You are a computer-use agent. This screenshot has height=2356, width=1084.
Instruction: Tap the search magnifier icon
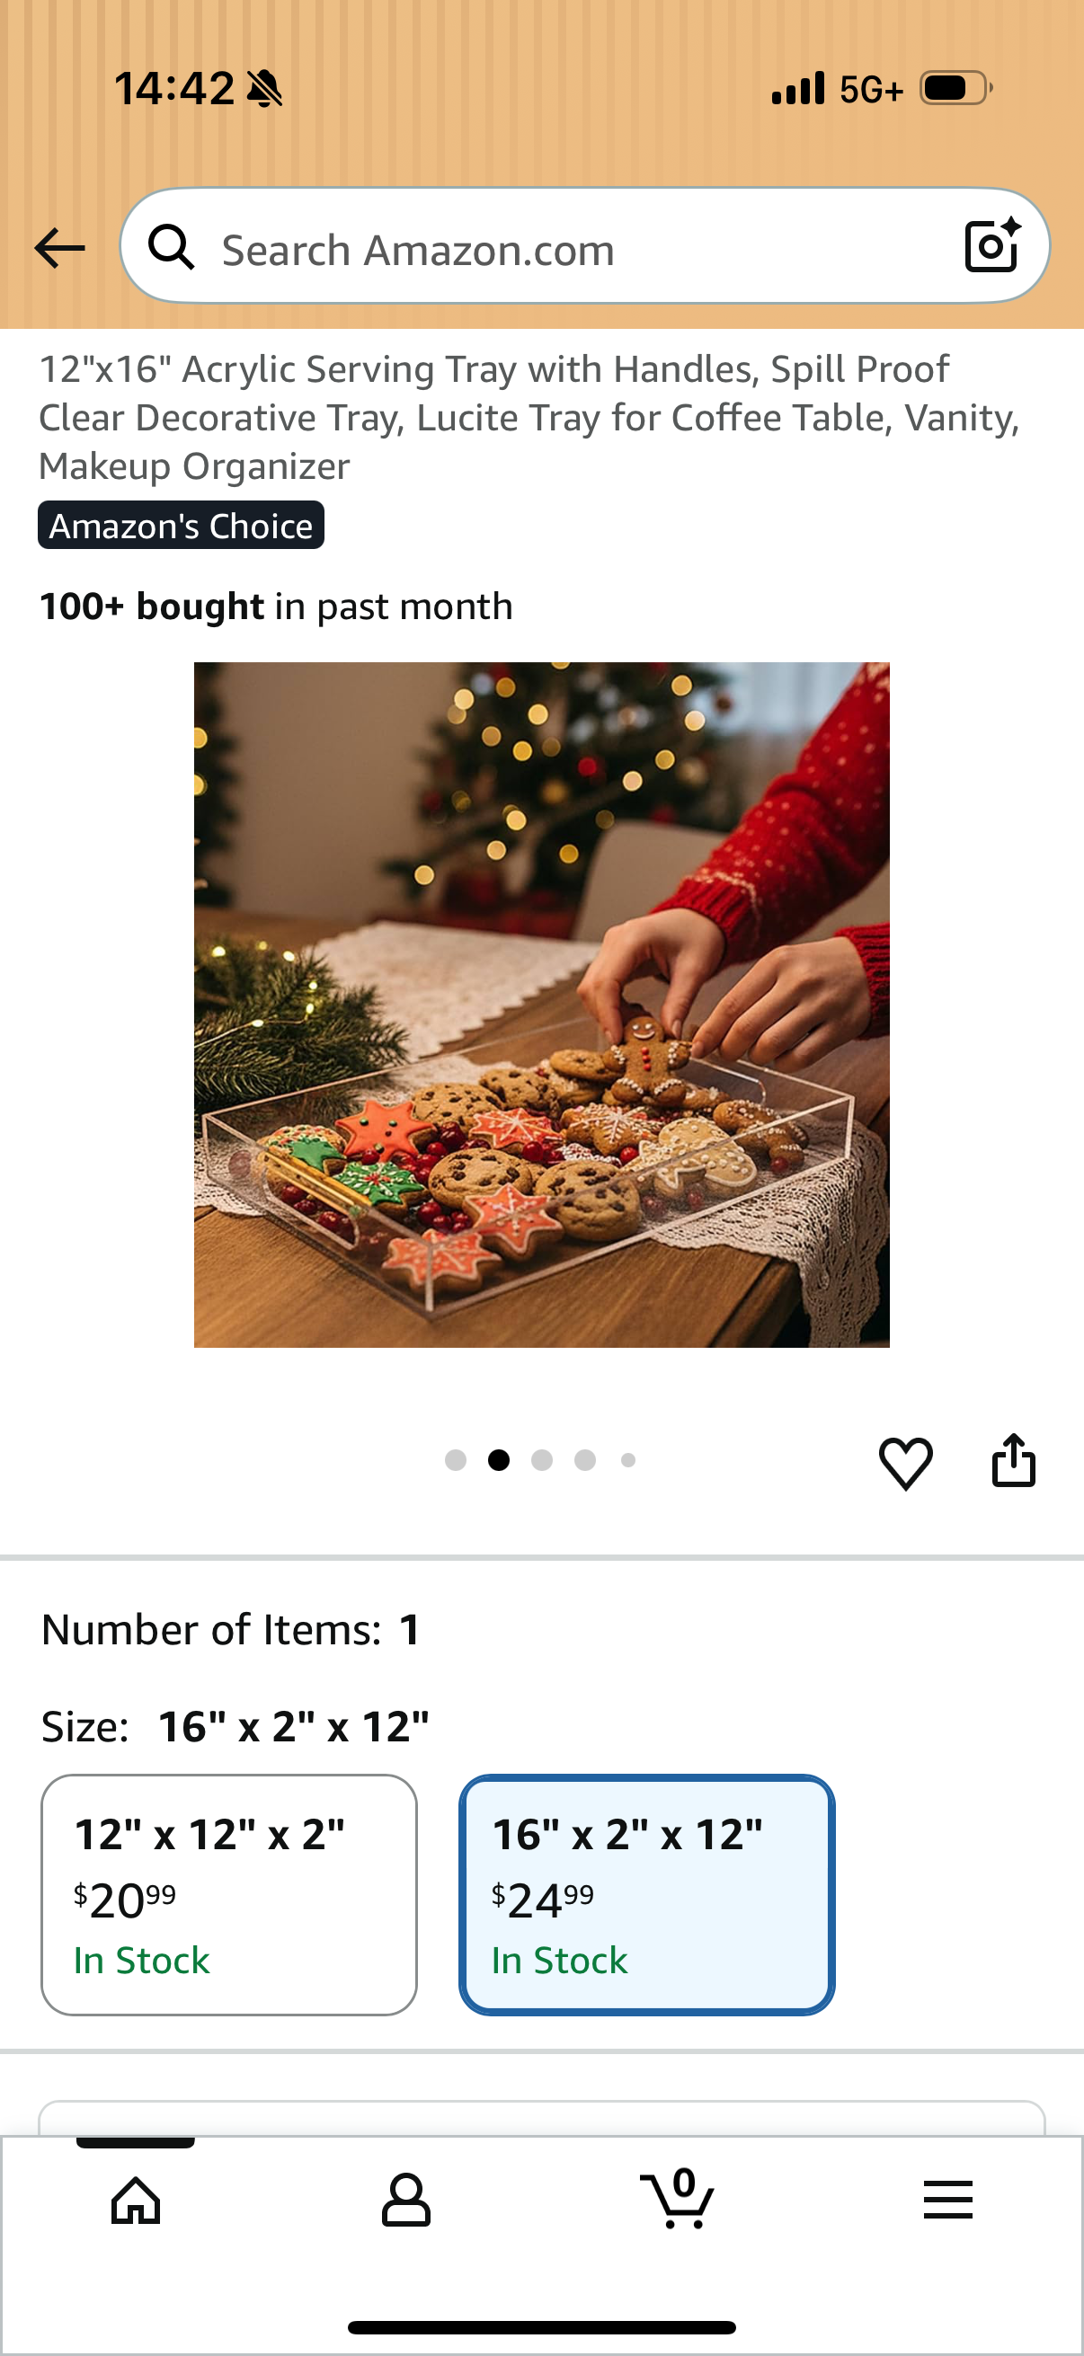click(172, 247)
